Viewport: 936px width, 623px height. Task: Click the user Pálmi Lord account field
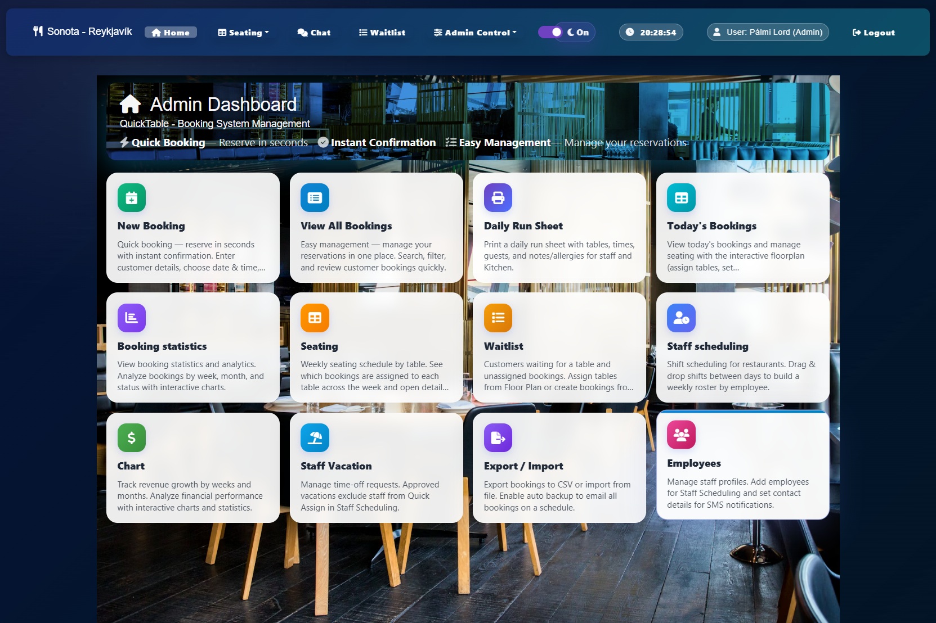[768, 32]
